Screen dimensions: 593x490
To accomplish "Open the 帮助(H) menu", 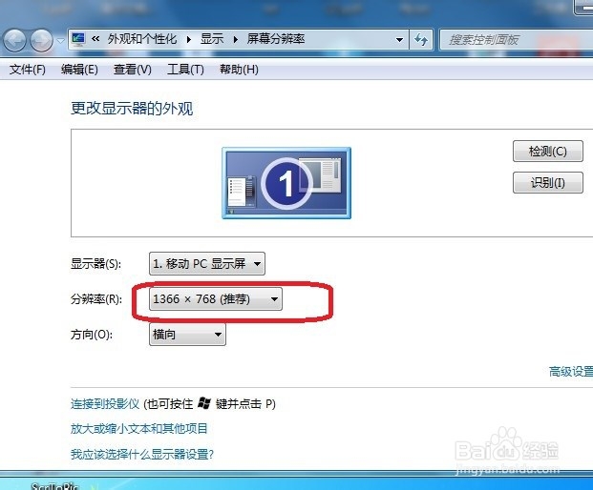I will (x=239, y=70).
